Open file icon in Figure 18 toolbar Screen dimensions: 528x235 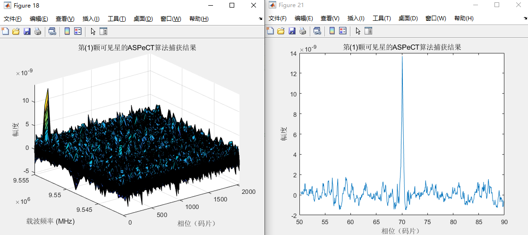(16, 31)
